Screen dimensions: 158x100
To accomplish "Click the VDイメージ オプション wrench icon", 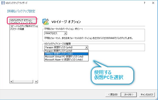I will coord(46,22).
